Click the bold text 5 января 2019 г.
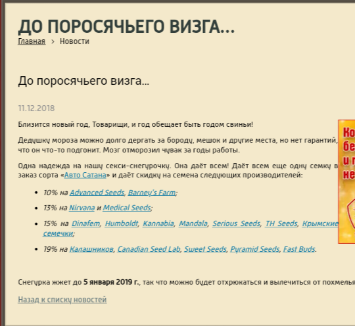This screenshot has width=355, height=326. (x=111, y=283)
